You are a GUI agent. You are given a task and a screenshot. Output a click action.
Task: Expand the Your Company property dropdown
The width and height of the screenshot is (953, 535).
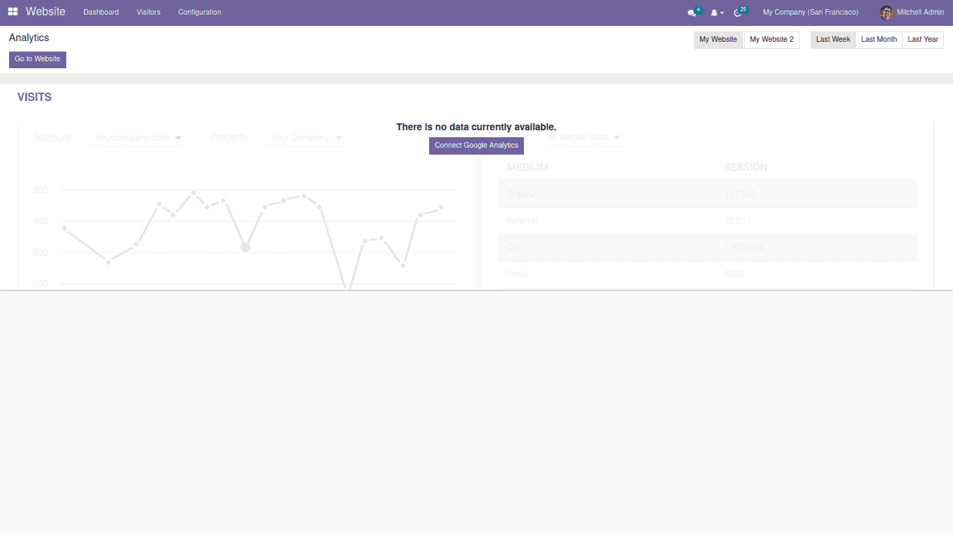point(306,138)
